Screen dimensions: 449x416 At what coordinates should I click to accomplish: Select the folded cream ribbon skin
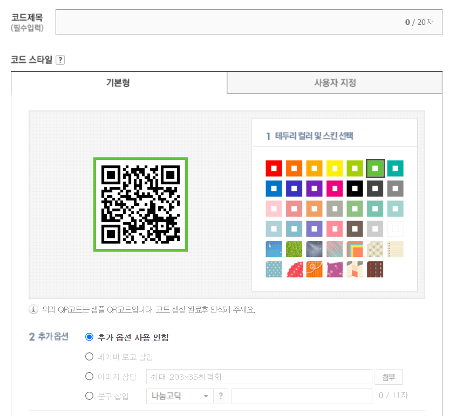(355, 269)
